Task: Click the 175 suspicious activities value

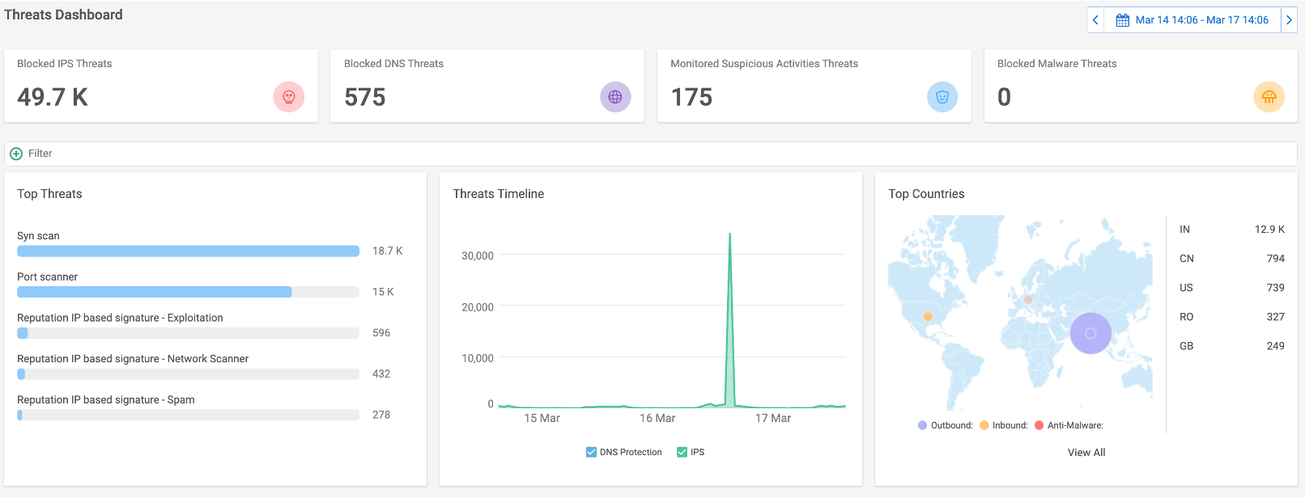Action: pos(692,97)
